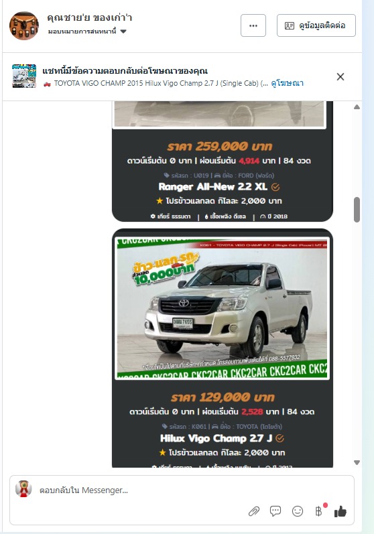The width and height of the screenshot is (374, 534).
Task: Send a thumbs-up like
Action: pos(340,511)
